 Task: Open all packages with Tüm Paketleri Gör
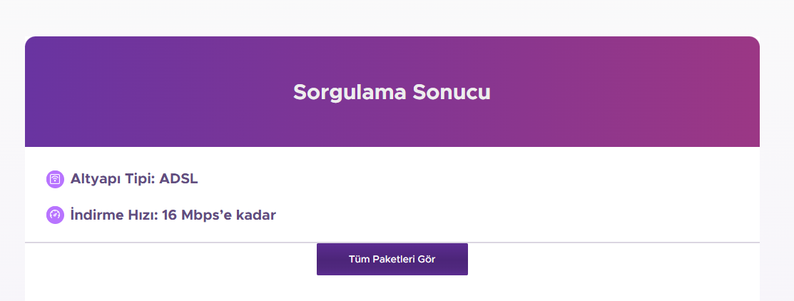coord(392,260)
